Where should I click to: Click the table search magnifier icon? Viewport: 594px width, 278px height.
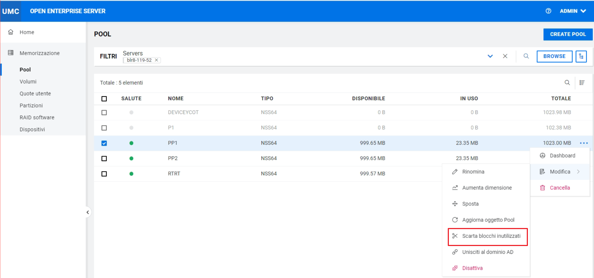[567, 83]
